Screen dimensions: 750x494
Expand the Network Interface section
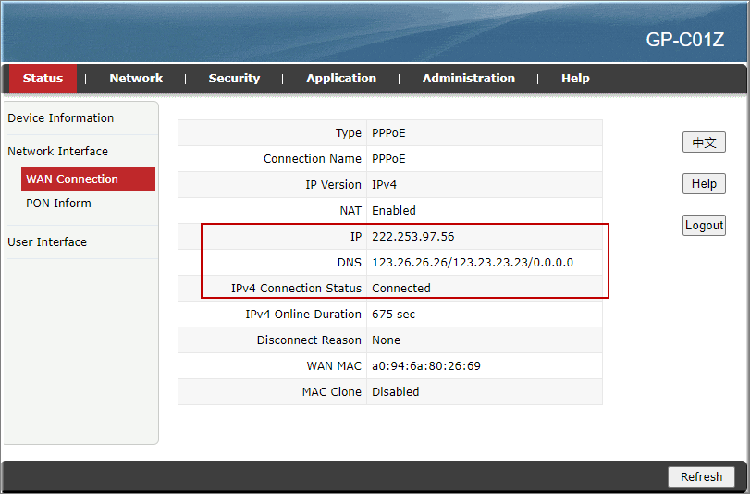click(57, 152)
